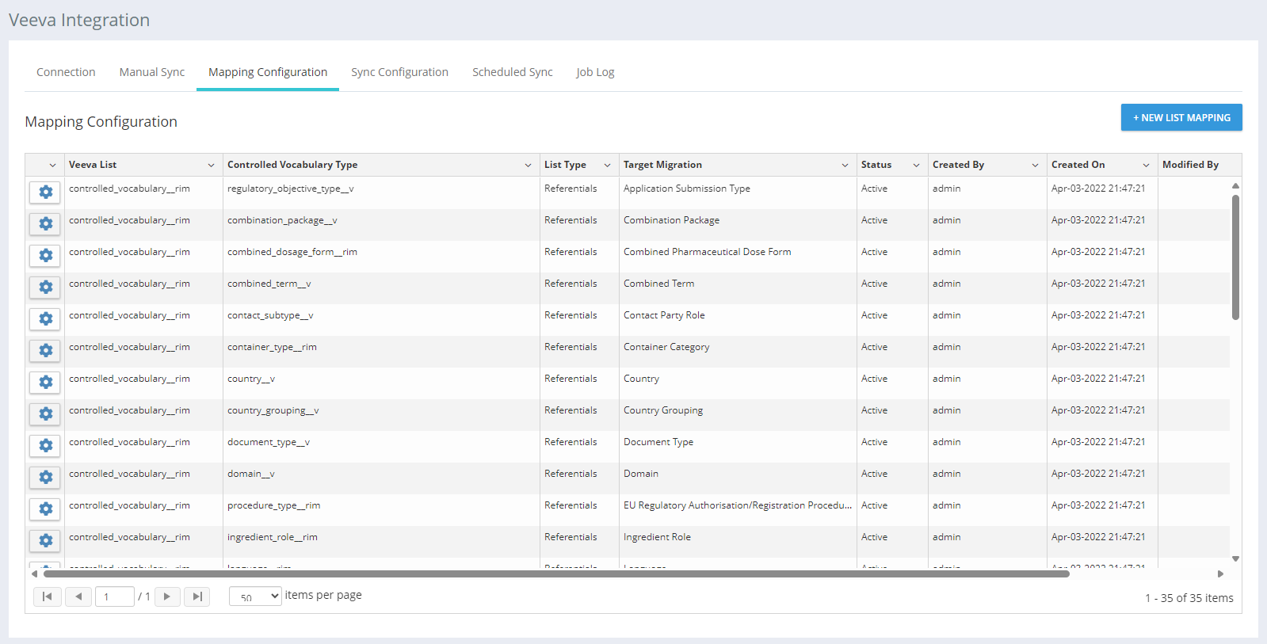
Task: Click the previous page arrow
Action: 78,596
